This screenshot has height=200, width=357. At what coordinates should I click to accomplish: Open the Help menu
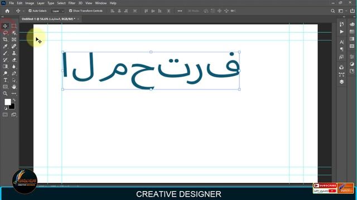coord(113,3)
